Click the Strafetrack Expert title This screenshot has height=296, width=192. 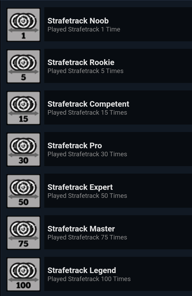(80, 187)
